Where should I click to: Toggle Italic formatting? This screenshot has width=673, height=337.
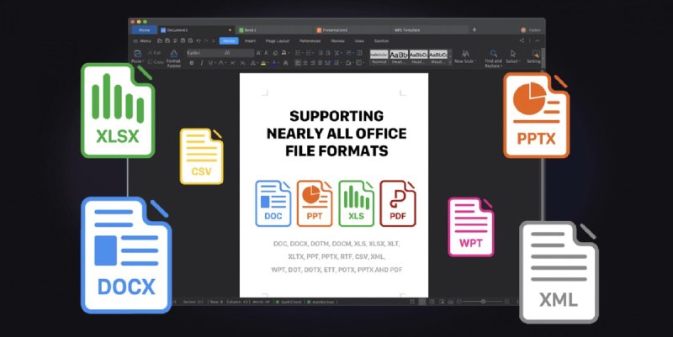[202, 63]
